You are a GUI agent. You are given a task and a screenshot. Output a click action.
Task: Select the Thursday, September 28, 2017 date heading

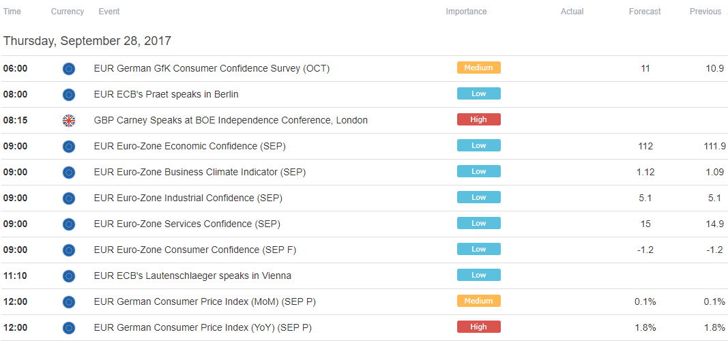point(87,42)
